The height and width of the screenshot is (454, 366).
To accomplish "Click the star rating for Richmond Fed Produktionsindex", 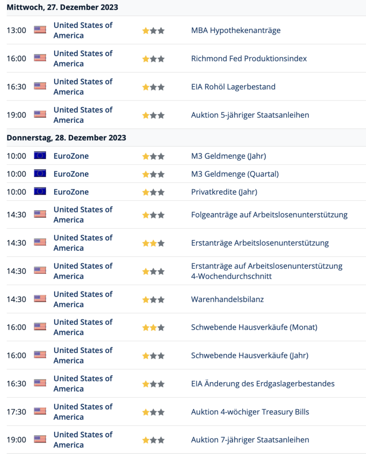I will pos(153,59).
